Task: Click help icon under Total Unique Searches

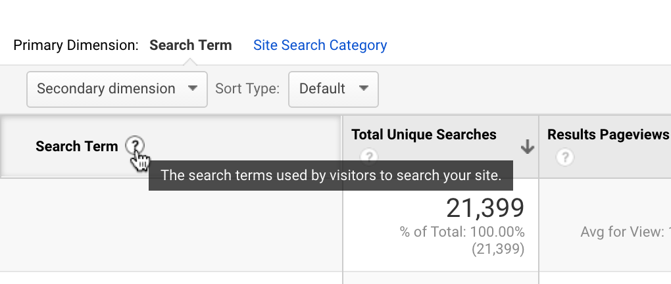Action: pyautogui.click(x=369, y=157)
